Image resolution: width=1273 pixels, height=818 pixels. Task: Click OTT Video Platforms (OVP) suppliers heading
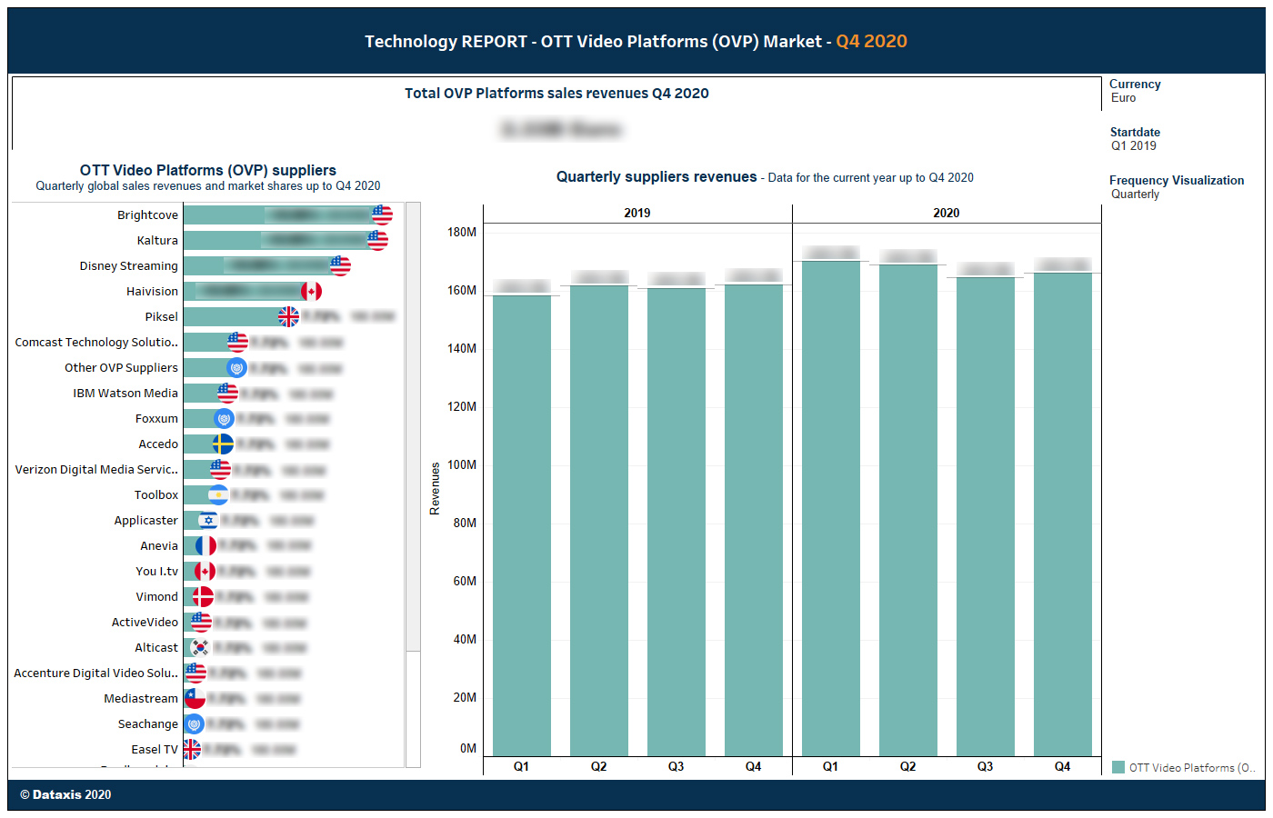pos(208,170)
